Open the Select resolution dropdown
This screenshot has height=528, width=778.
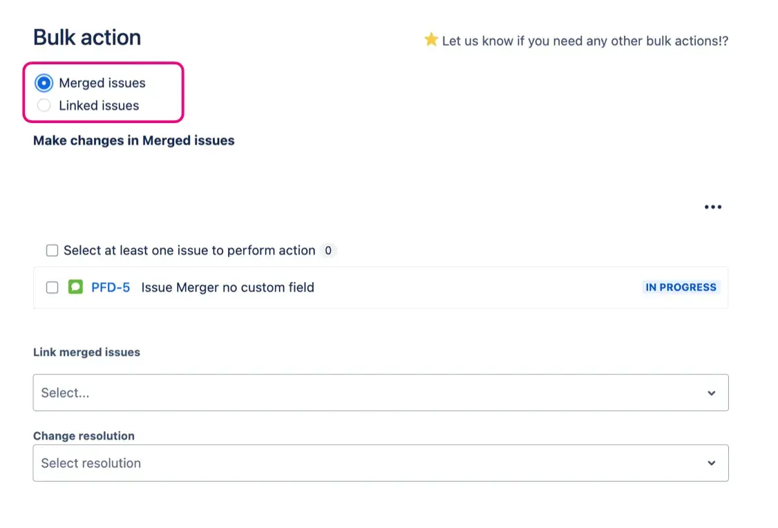pos(380,463)
